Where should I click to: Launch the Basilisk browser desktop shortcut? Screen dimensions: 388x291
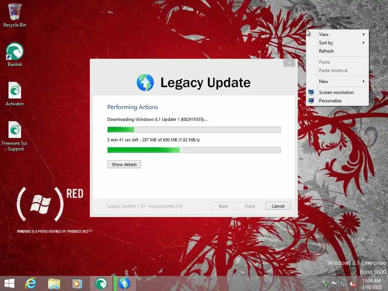click(15, 55)
